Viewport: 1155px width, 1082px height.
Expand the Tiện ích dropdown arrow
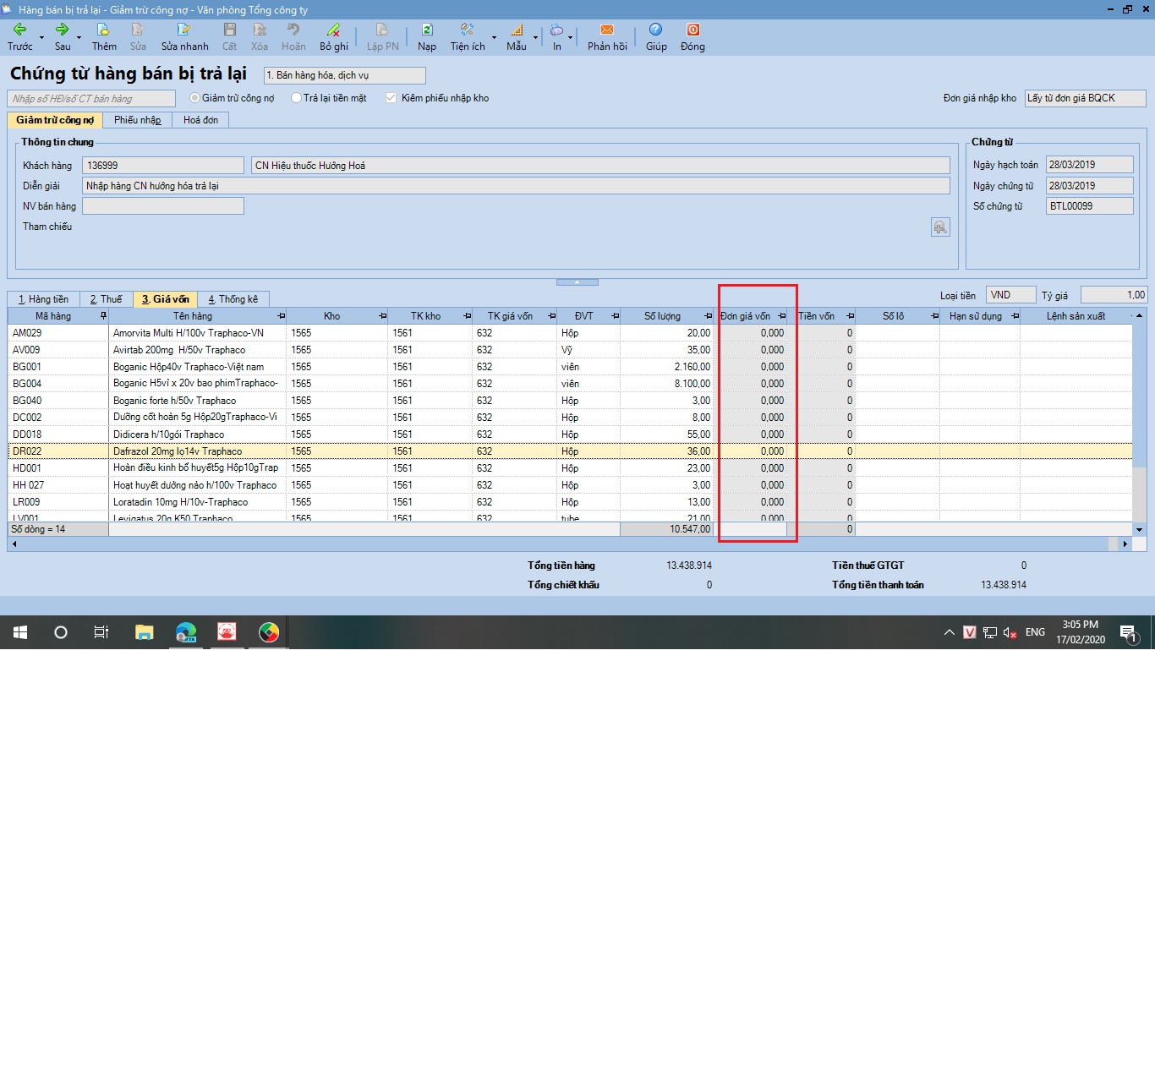point(495,37)
